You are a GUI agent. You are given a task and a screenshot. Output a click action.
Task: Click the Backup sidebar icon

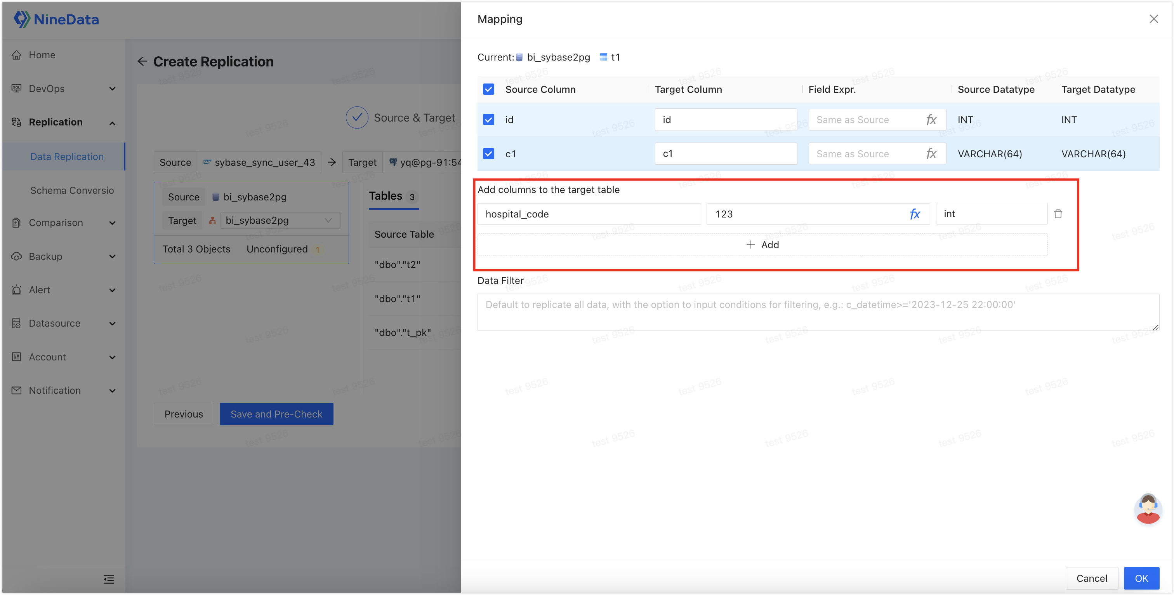pyautogui.click(x=16, y=256)
